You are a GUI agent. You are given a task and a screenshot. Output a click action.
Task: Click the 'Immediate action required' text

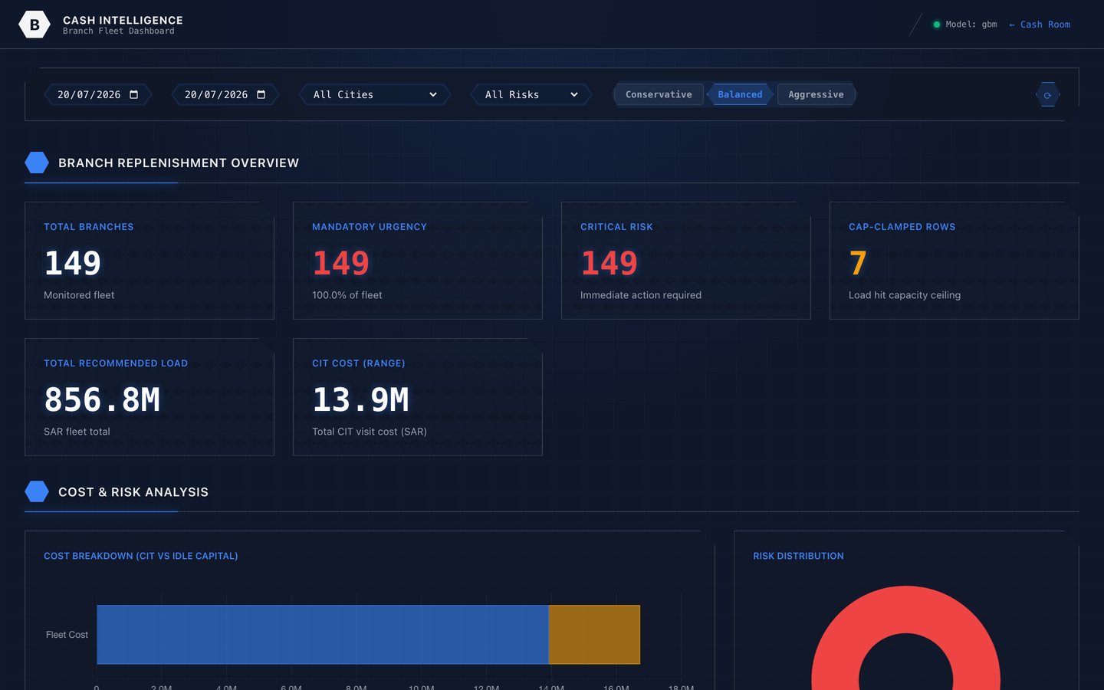(x=641, y=295)
